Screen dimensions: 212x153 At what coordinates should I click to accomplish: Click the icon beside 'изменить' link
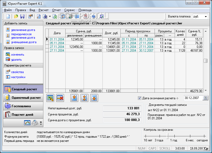tap(8, 54)
